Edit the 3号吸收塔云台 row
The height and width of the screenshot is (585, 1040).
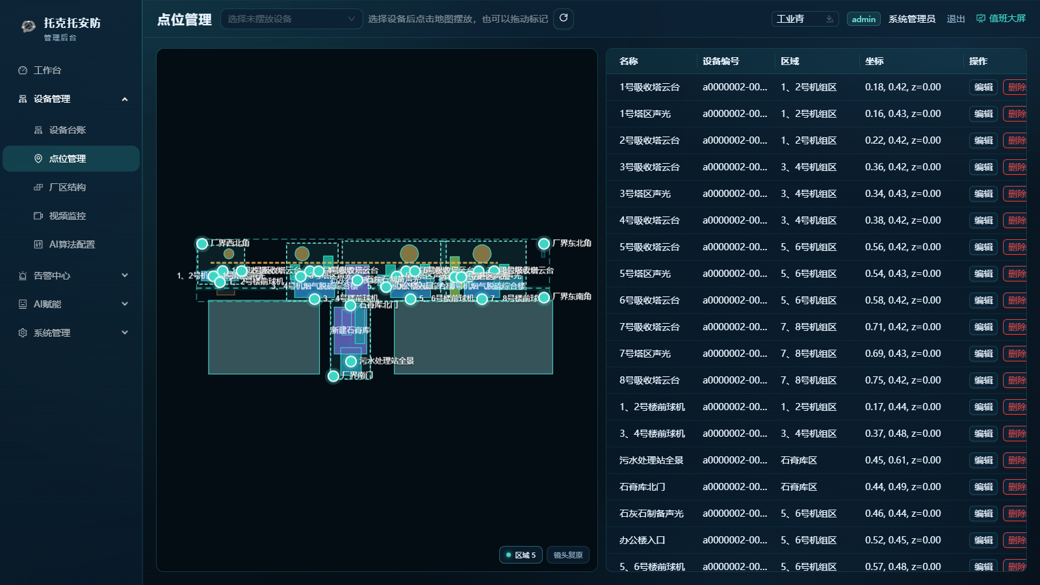(983, 167)
